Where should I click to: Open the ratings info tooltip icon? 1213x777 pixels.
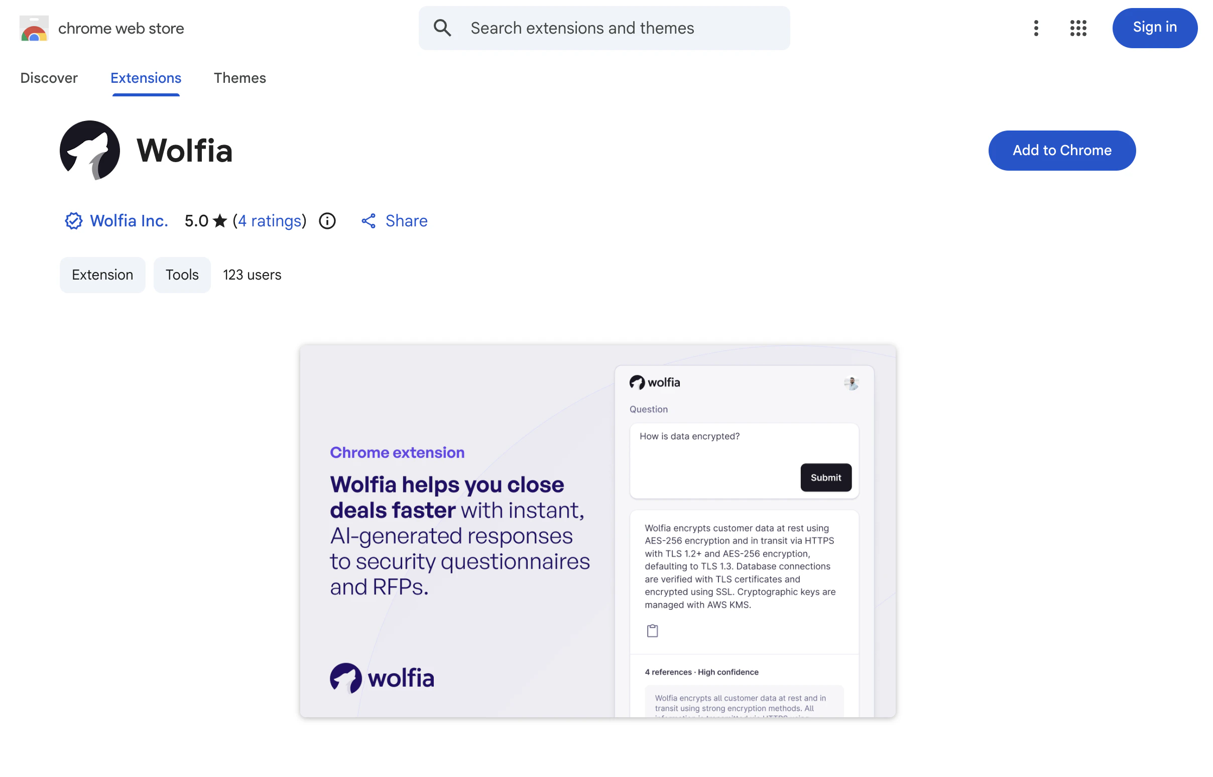327,220
